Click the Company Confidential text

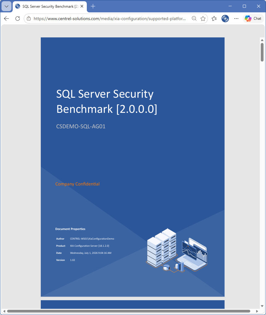pos(78,184)
